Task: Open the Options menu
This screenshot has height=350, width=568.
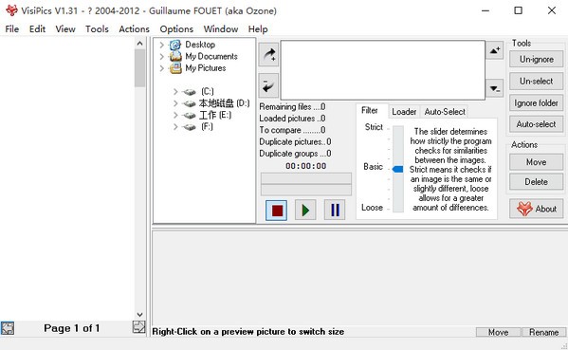Action: (x=176, y=29)
